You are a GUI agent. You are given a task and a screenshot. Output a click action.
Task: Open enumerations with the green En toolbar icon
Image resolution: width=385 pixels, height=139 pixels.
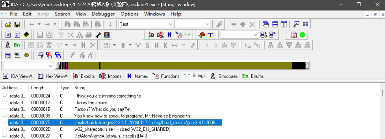point(17,45)
